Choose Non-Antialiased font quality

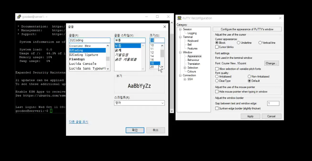(x=249, y=76)
